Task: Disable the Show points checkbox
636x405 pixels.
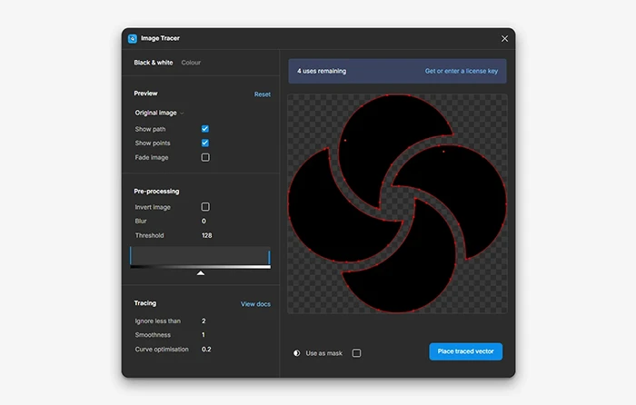Action: [205, 143]
